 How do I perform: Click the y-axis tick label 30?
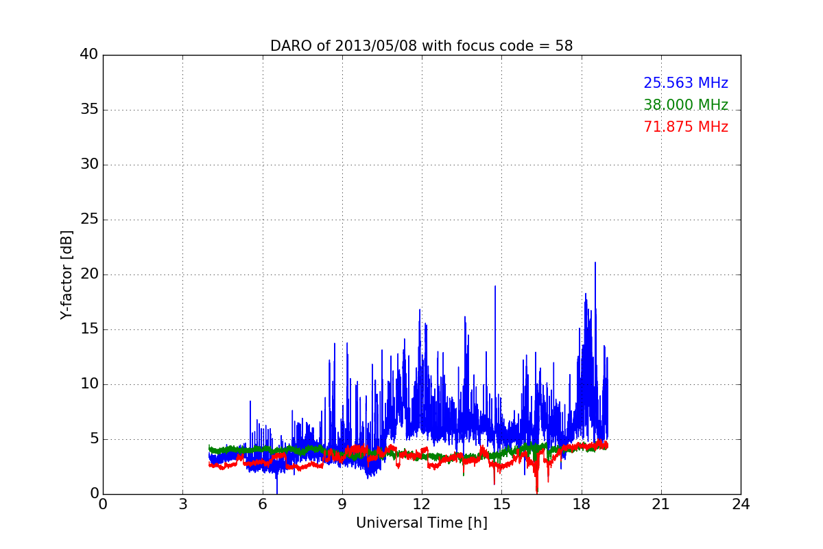click(89, 165)
